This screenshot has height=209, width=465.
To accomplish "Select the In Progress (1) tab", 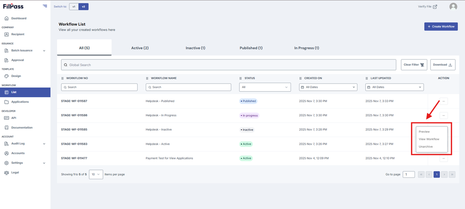I will pyautogui.click(x=307, y=48).
